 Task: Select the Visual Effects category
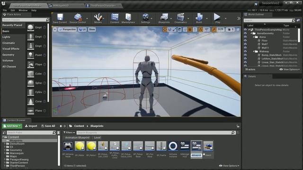click(11, 49)
